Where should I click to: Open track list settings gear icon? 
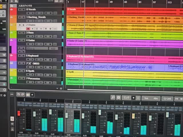pos(61,88)
